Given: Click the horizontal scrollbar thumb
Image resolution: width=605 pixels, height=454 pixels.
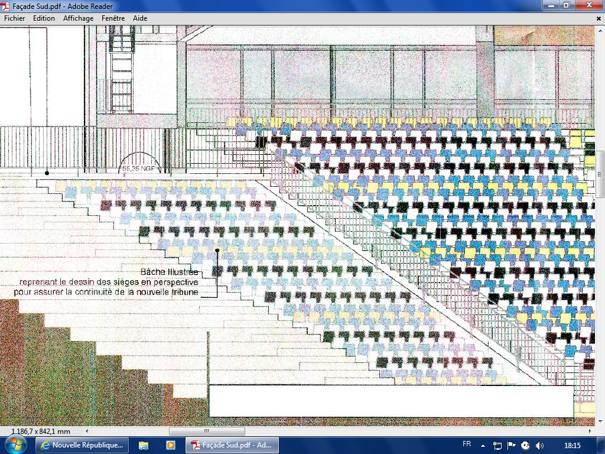Looking at the screenshot, I should (207, 432).
